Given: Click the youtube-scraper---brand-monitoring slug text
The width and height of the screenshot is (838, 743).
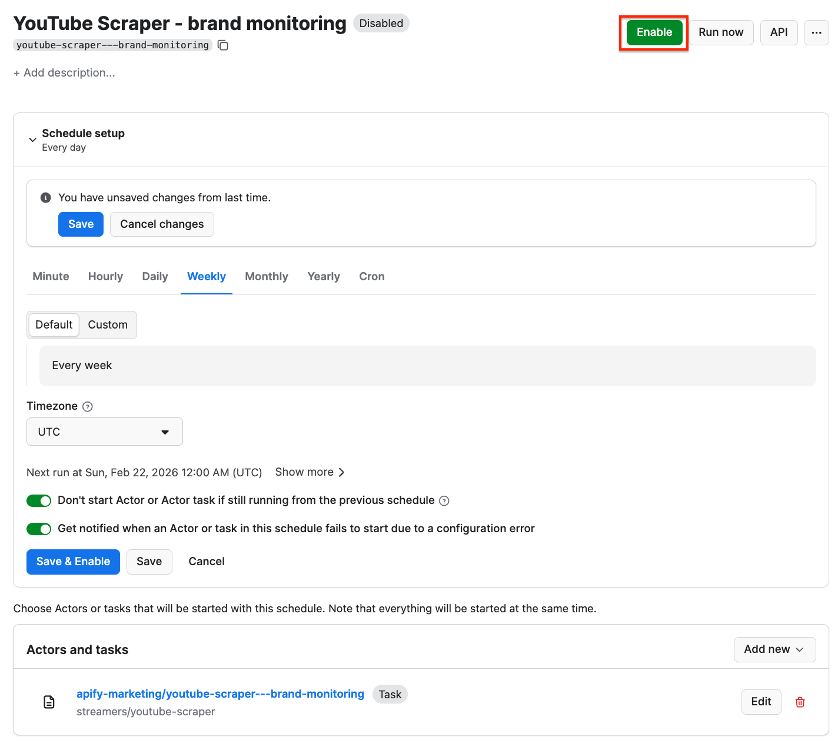Looking at the screenshot, I should tap(112, 45).
